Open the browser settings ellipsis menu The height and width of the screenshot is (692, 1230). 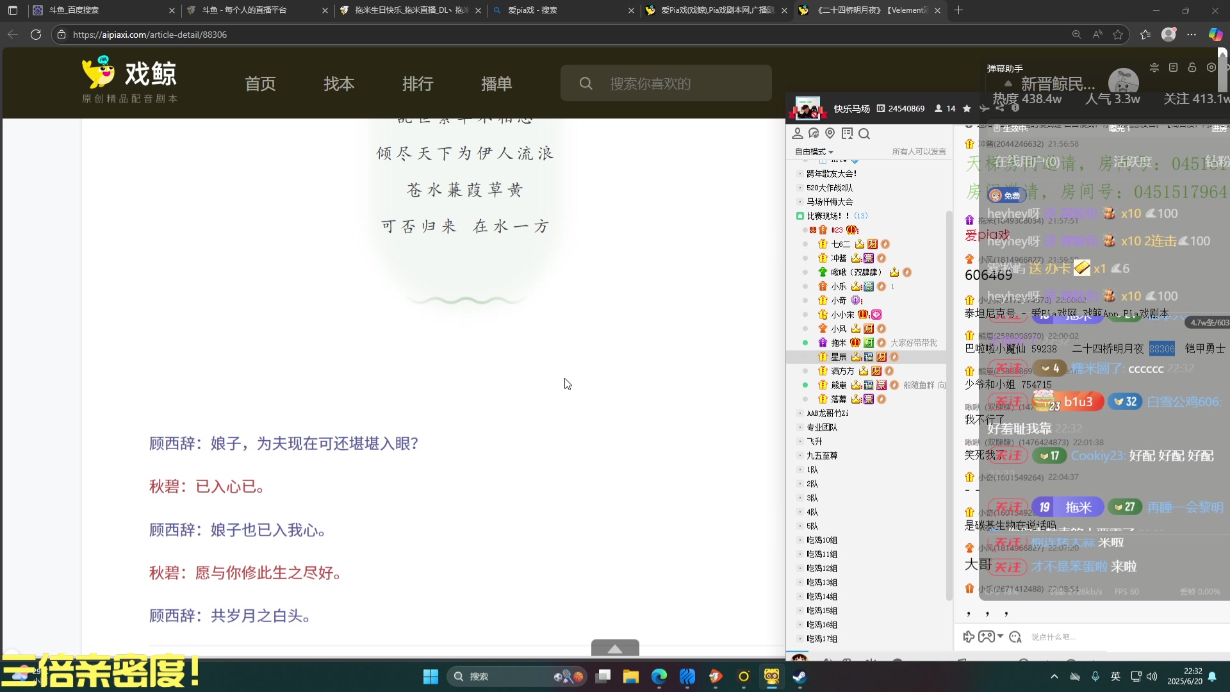point(1192,35)
